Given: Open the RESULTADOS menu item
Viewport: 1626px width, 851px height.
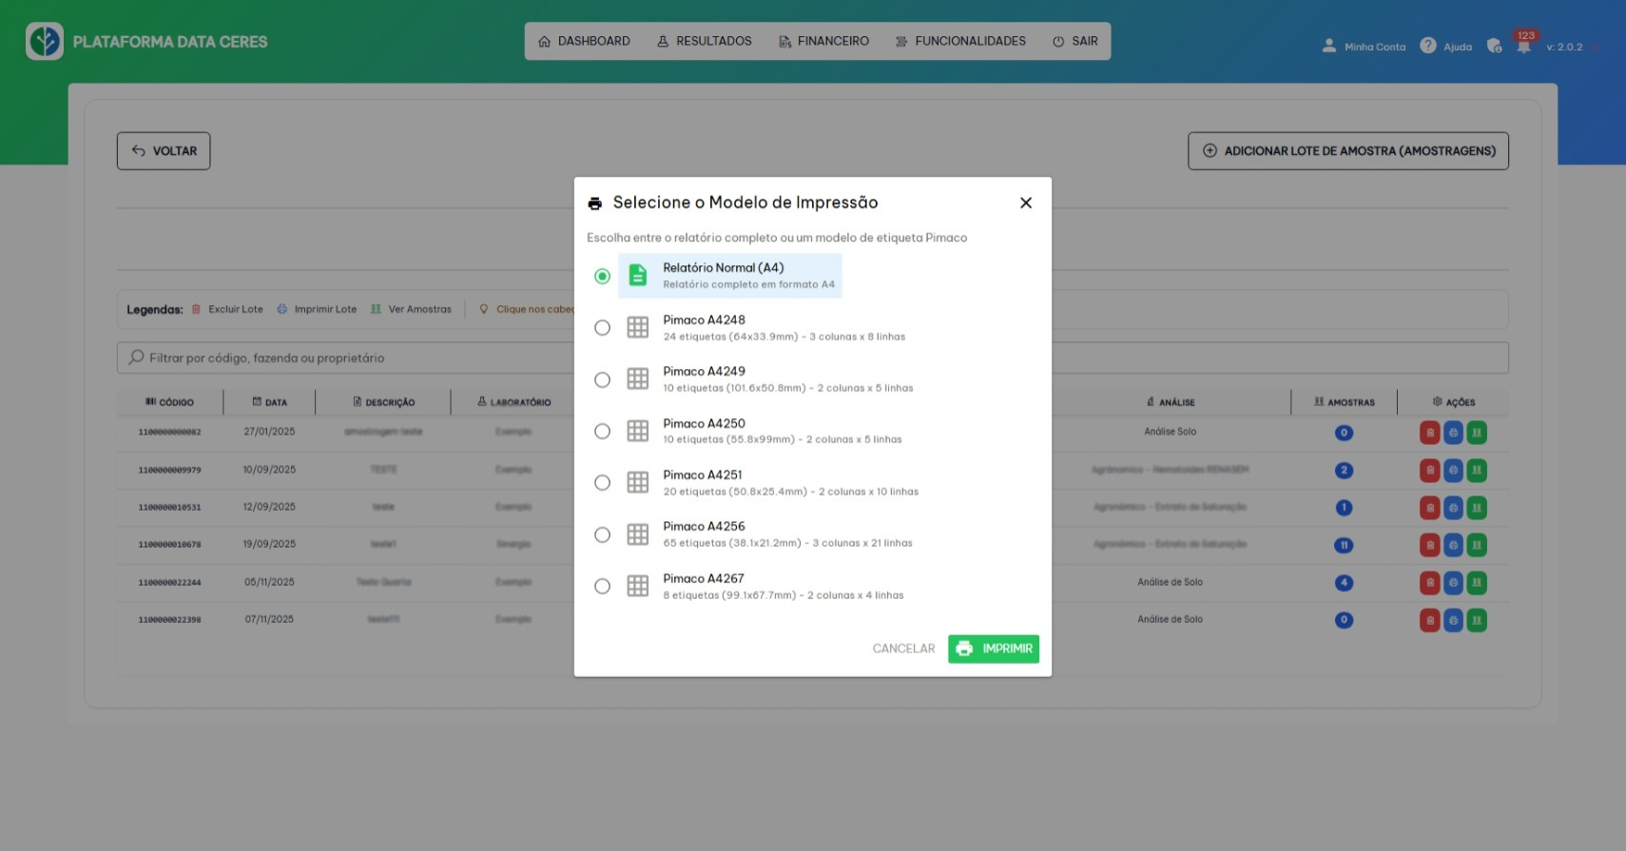Looking at the screenshot, I should click(x=705, y=41).
